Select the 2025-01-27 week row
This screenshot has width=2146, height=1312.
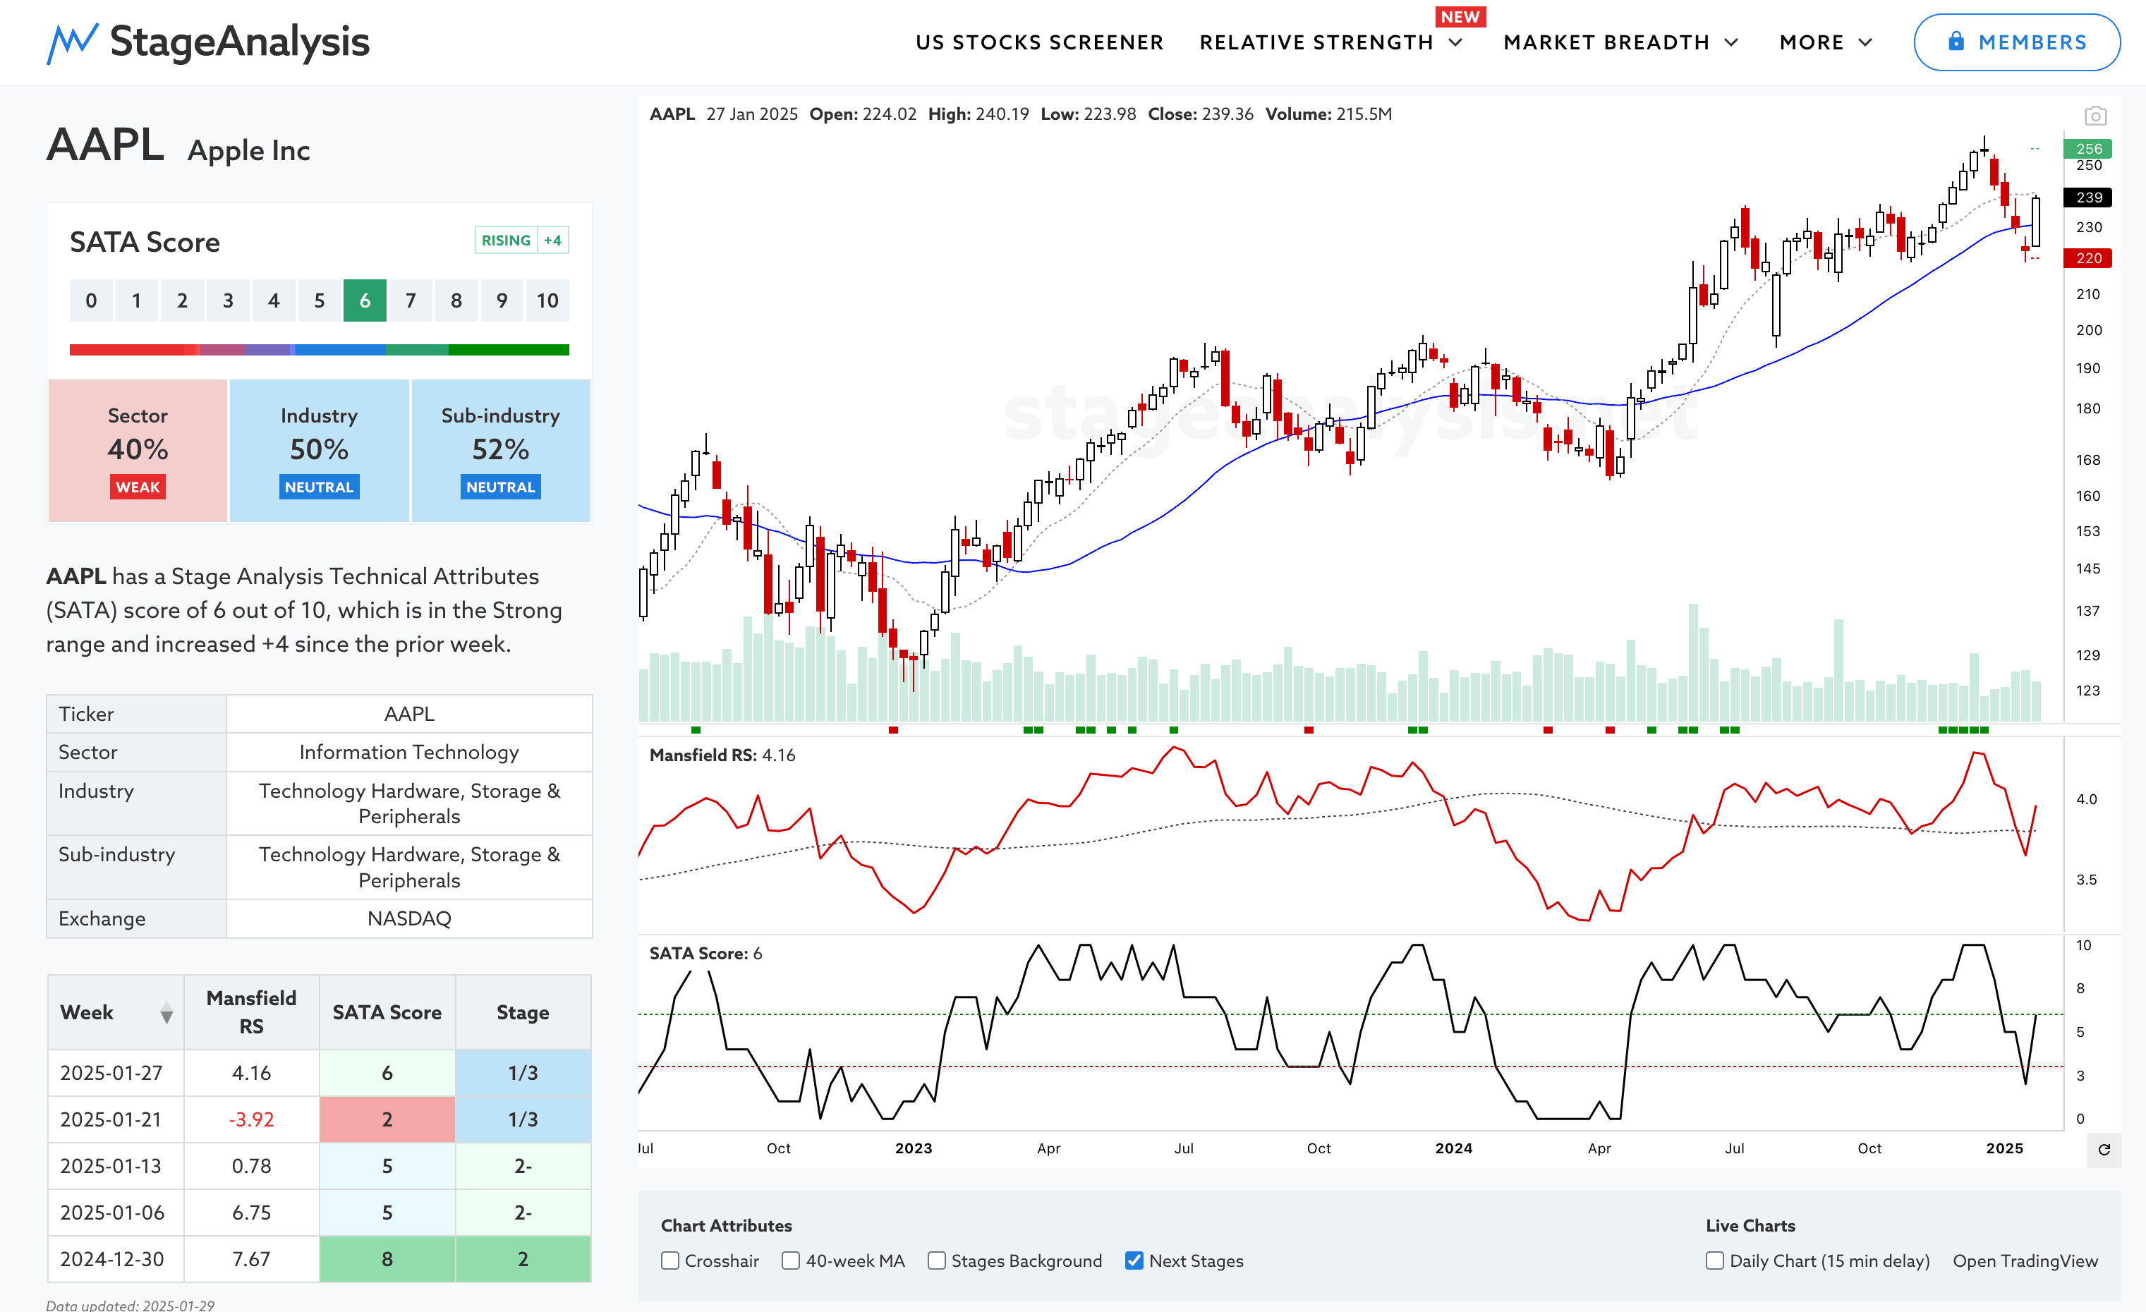(319, 1073)
